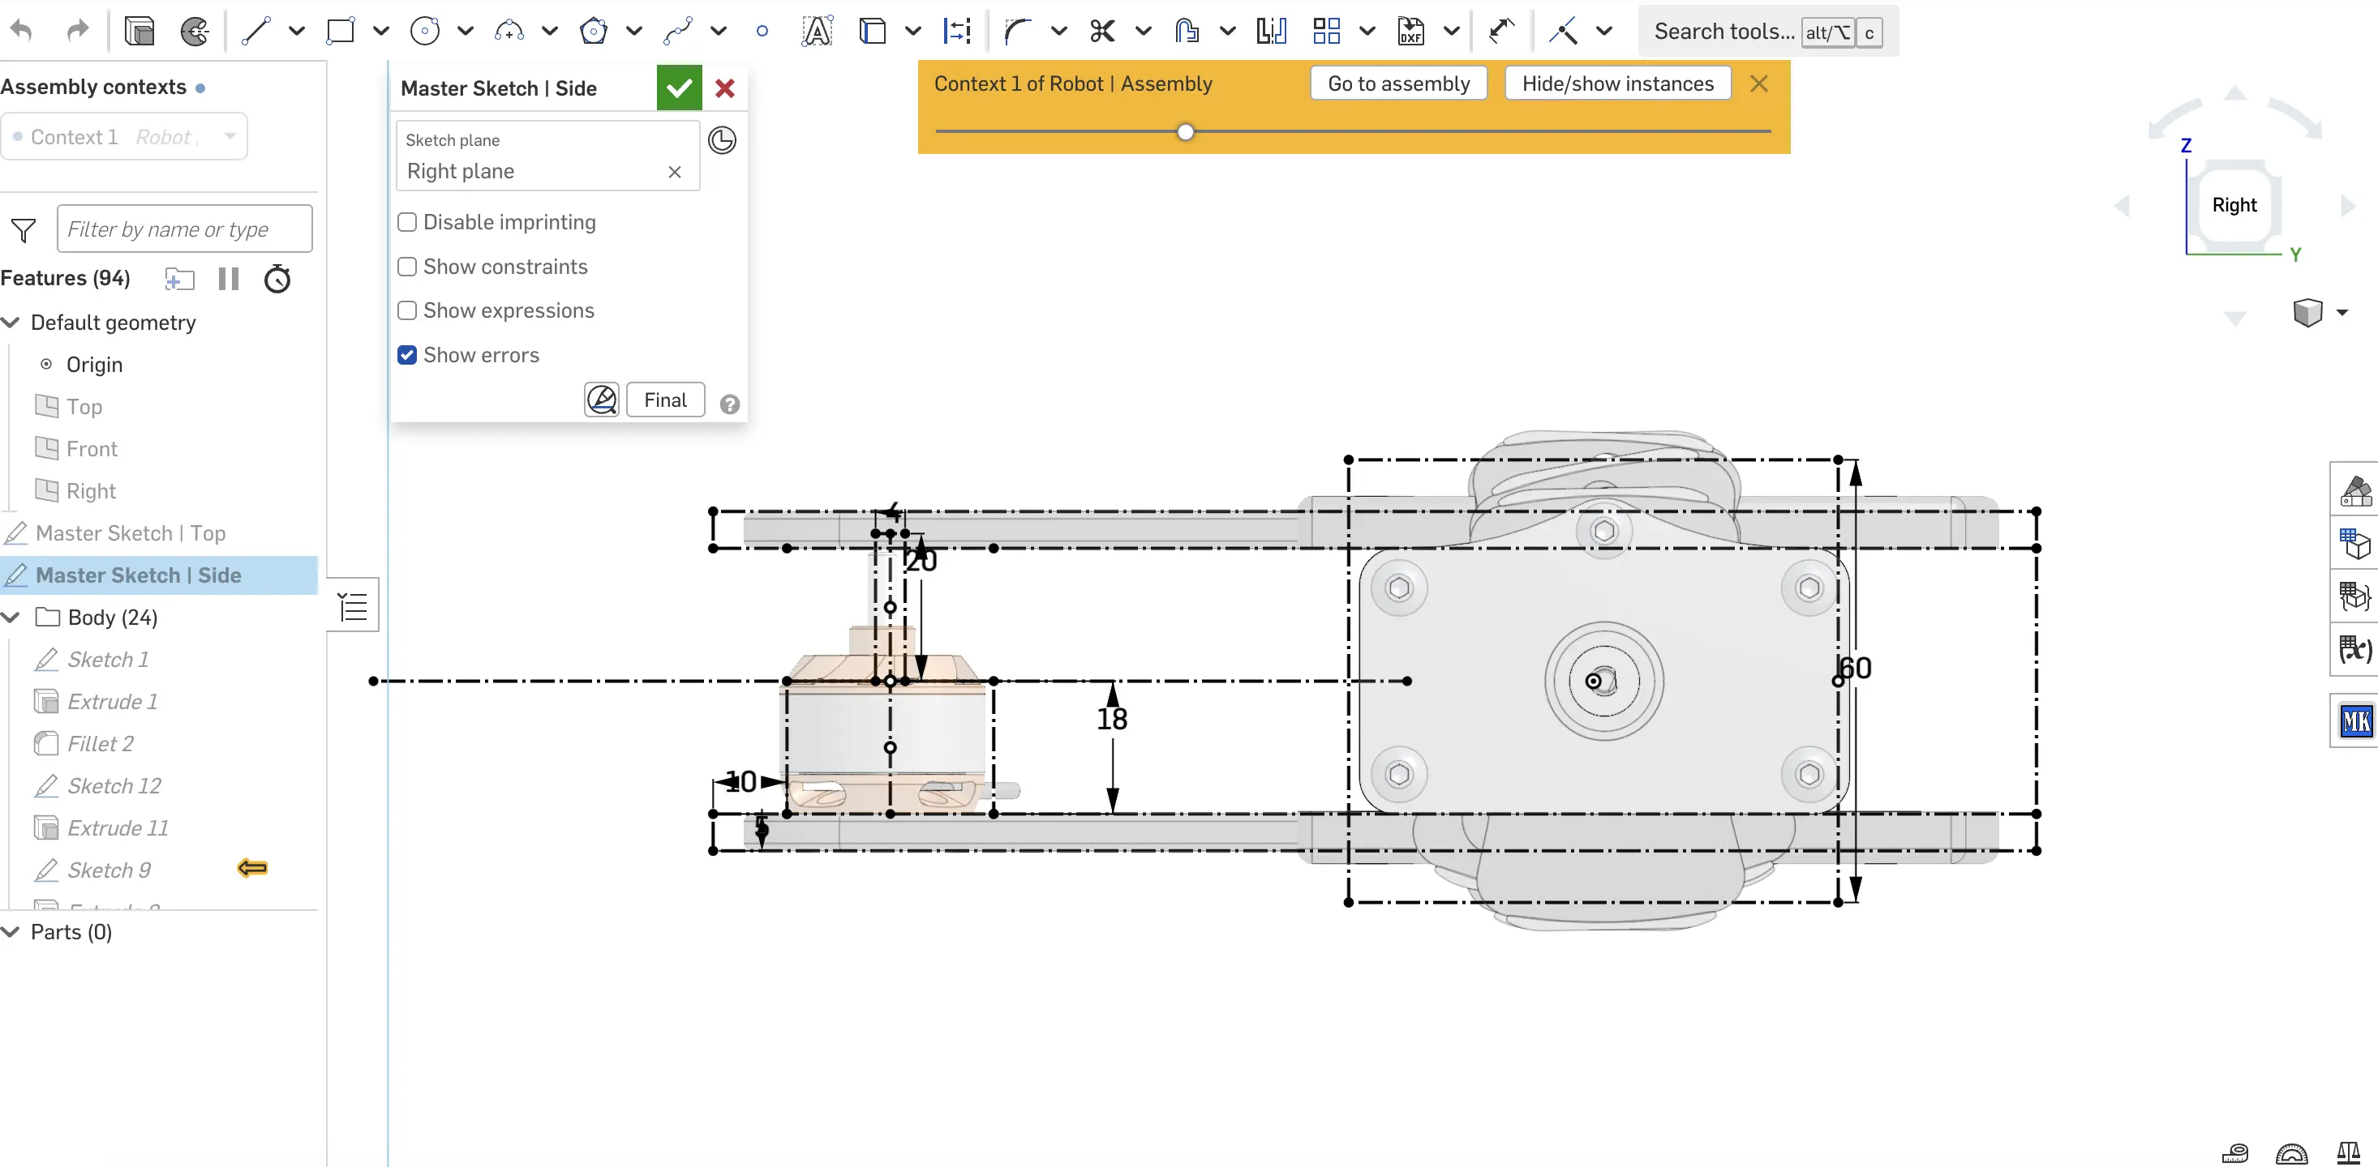Open the Context 1 dropdown
This screenshot has width=2378, height=1167.
pos(230,136)
